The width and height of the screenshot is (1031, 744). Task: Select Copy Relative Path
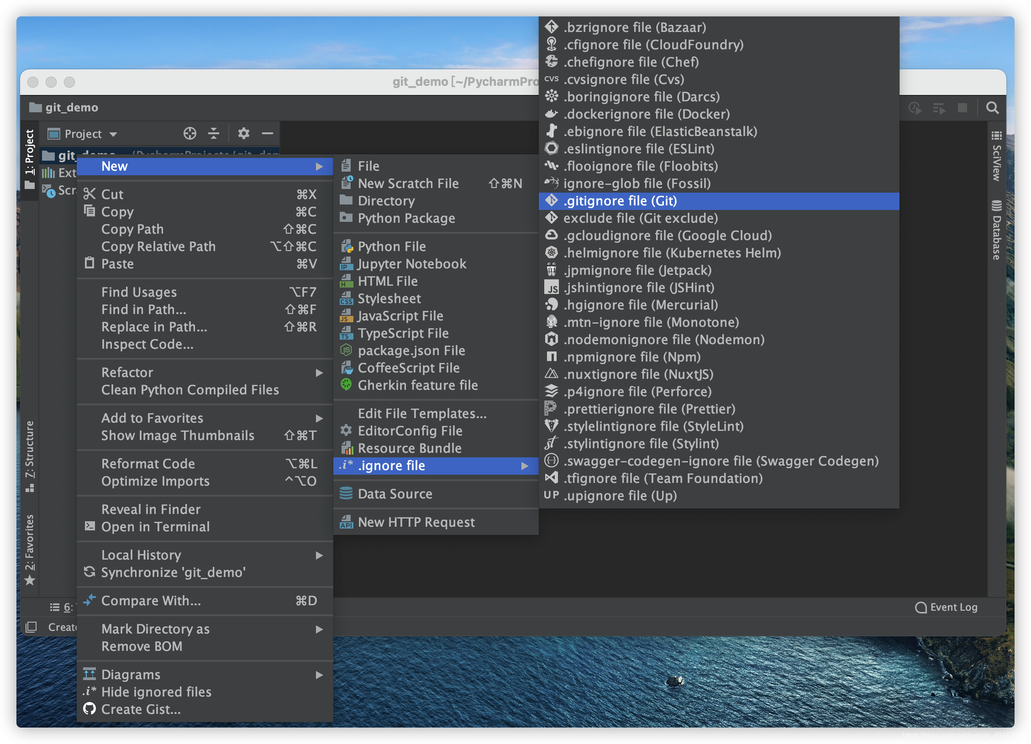[x=205, y=246]
